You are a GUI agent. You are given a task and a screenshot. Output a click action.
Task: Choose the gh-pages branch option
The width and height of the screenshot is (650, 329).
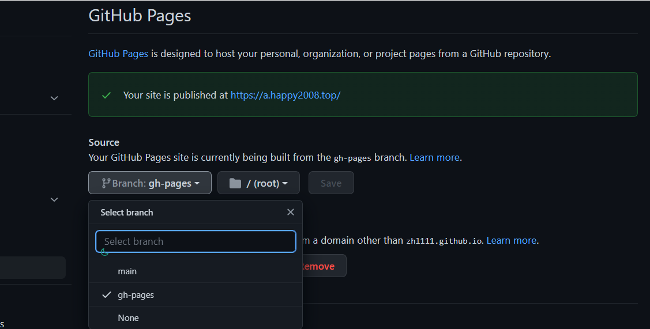[196, 294]
